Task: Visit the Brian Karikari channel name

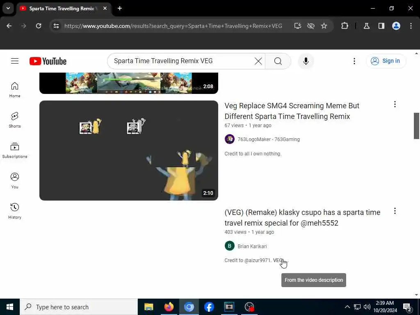Action: click(x=252, y=246)
